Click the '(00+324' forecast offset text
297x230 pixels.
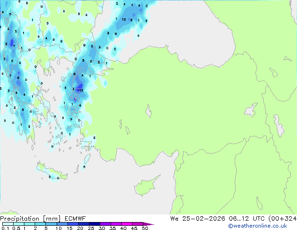(x=282, y=219)
